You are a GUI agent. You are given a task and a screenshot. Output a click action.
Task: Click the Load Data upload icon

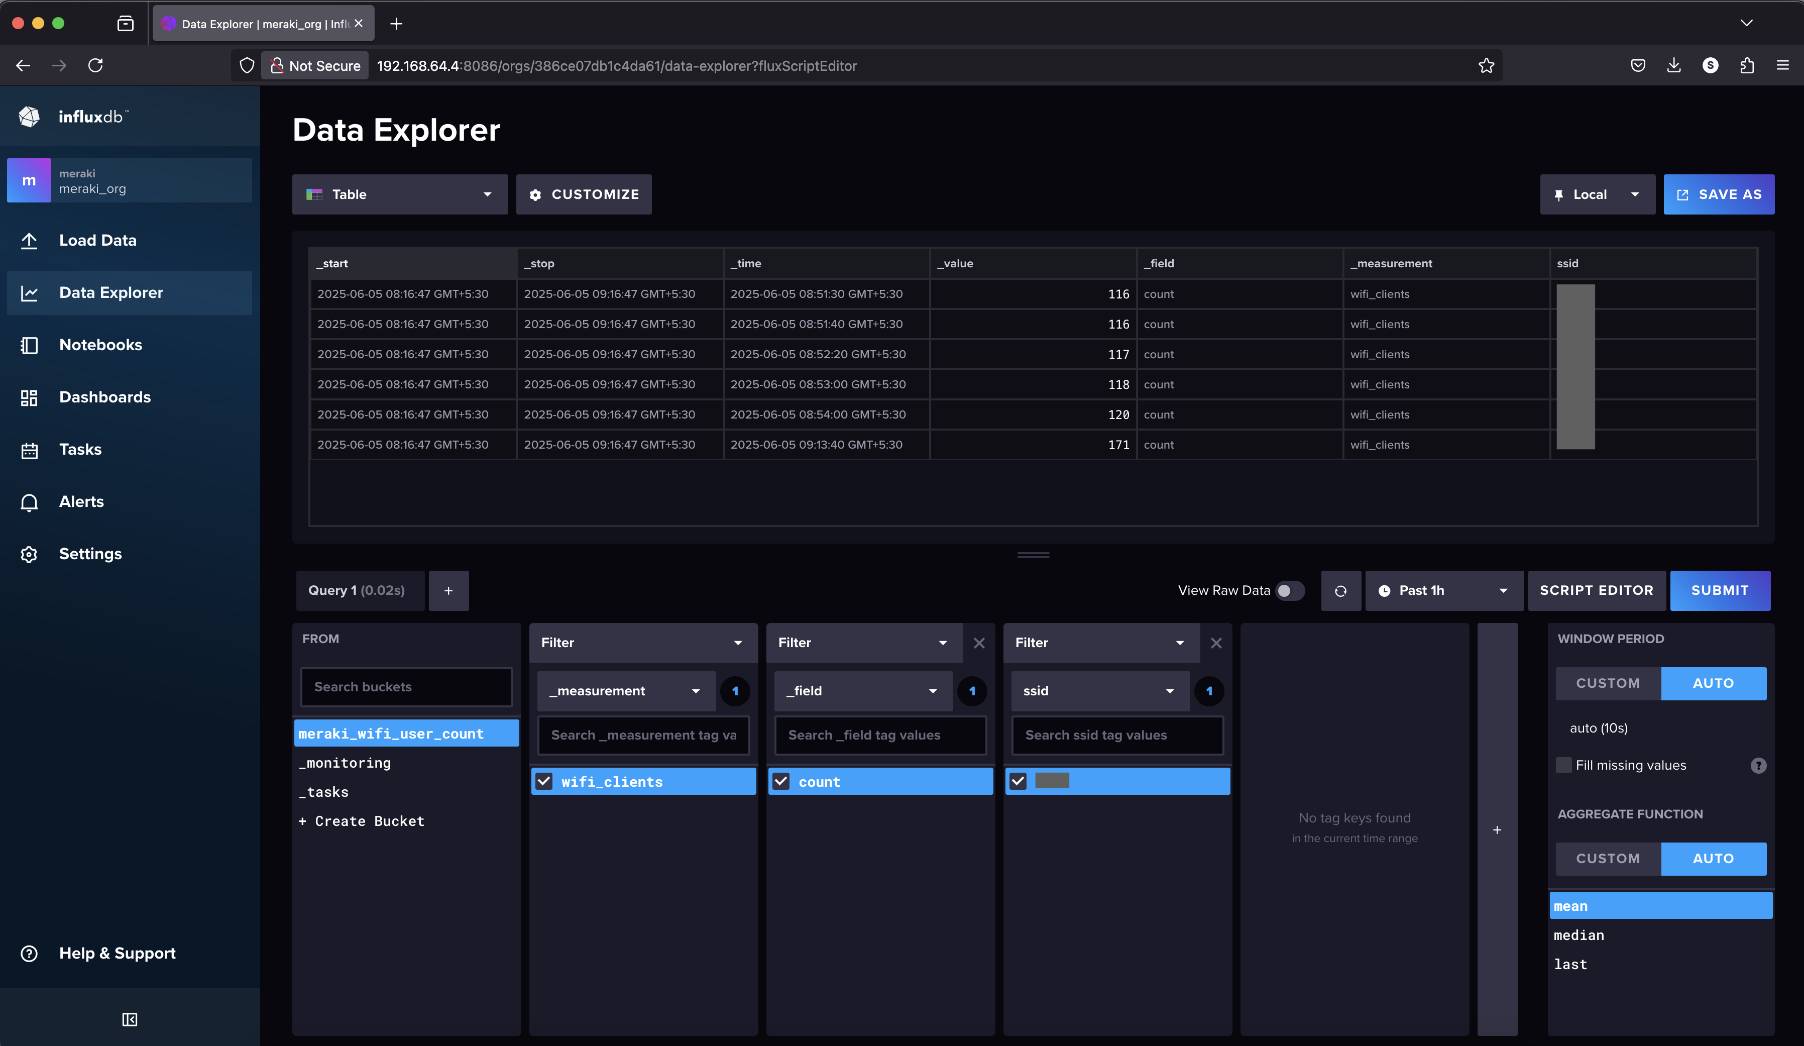tap(29, 241)
